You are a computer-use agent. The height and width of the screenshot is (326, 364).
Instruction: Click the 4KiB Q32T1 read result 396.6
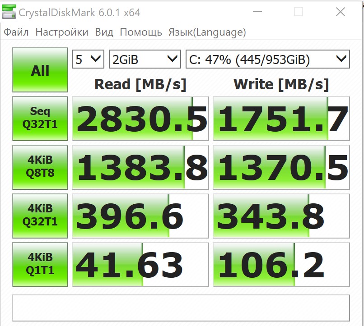click(140, 216)
